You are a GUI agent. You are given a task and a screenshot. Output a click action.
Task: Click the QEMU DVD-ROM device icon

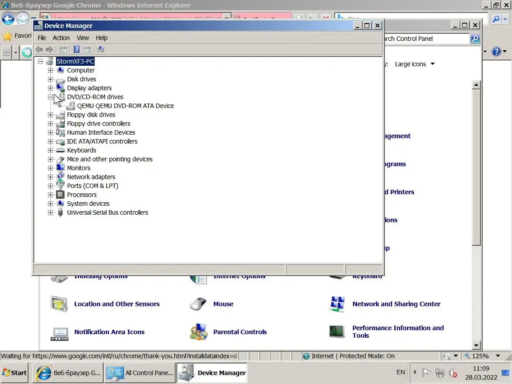(71, 106)
